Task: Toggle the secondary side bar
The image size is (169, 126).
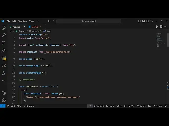Action: pyautogui.click(x=148, y=21)
